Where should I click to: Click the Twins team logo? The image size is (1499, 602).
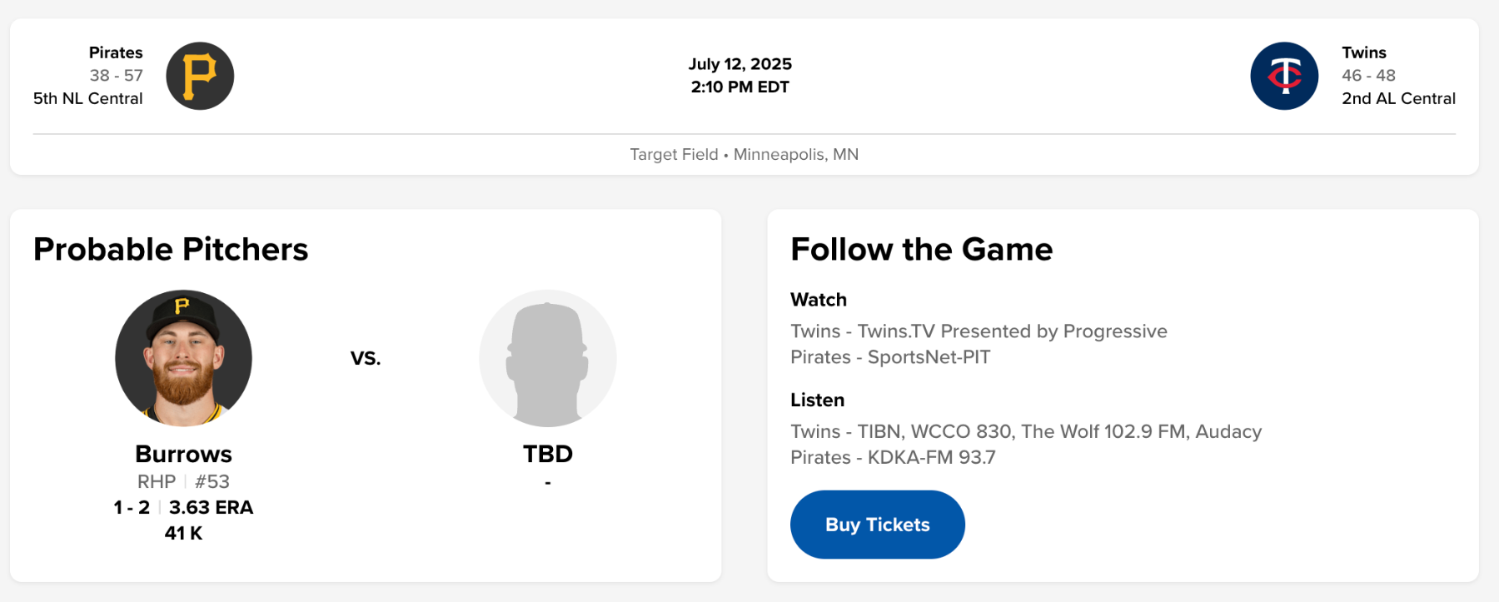[1284, 76]
